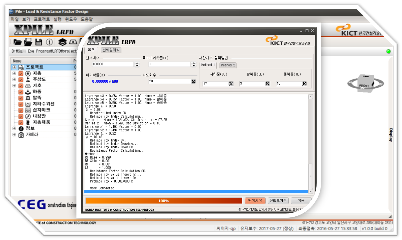Uncheck the 십자마크 checkbox
Viewport: 402px width, 240px height.
[21, 110]
